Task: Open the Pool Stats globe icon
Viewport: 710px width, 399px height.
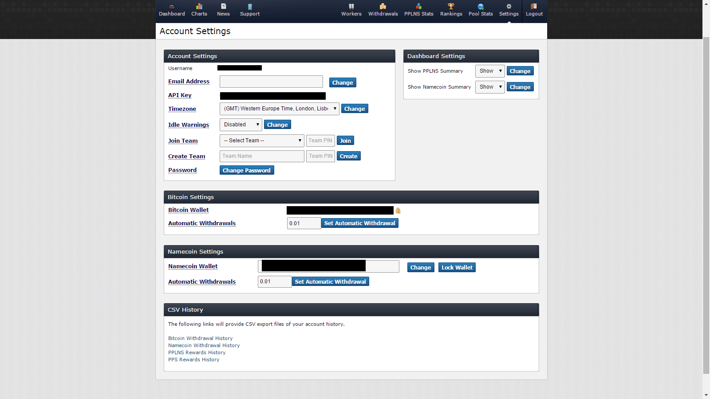Action: tap(481, 7)
